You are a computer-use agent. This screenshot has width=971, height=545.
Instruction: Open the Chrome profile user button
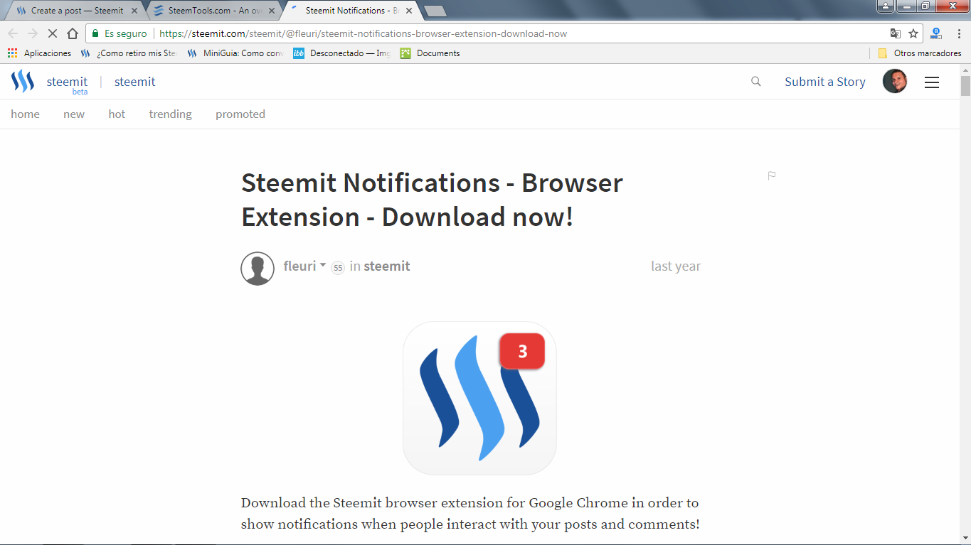[x=886, y=6]
